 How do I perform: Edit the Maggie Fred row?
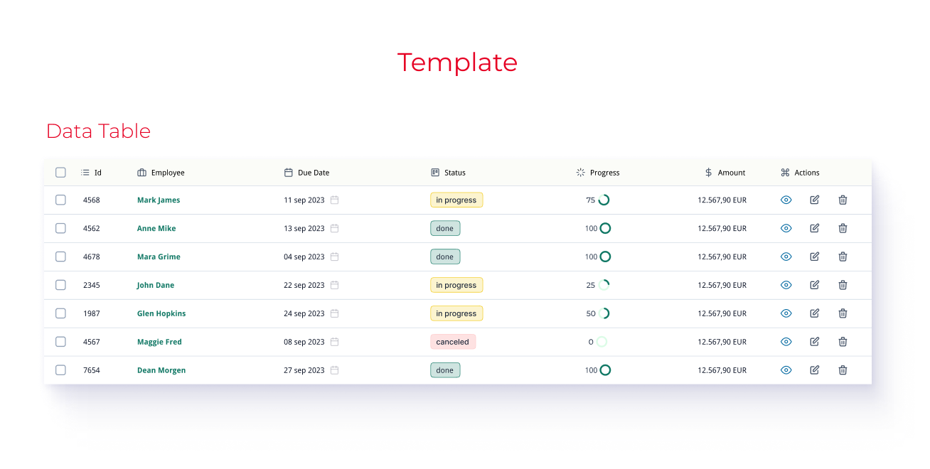815,342
